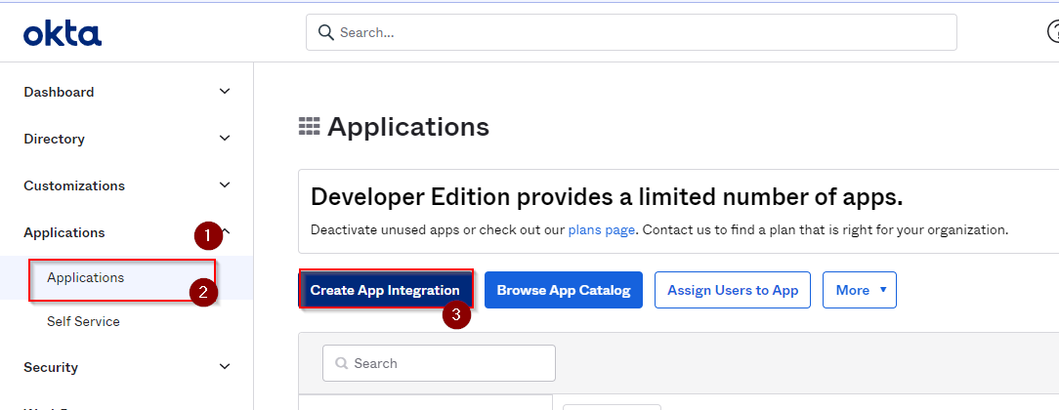This screenshot has width=1059, height=410.
Task: Click the Create App Integration button
Action: pos(385,290)
